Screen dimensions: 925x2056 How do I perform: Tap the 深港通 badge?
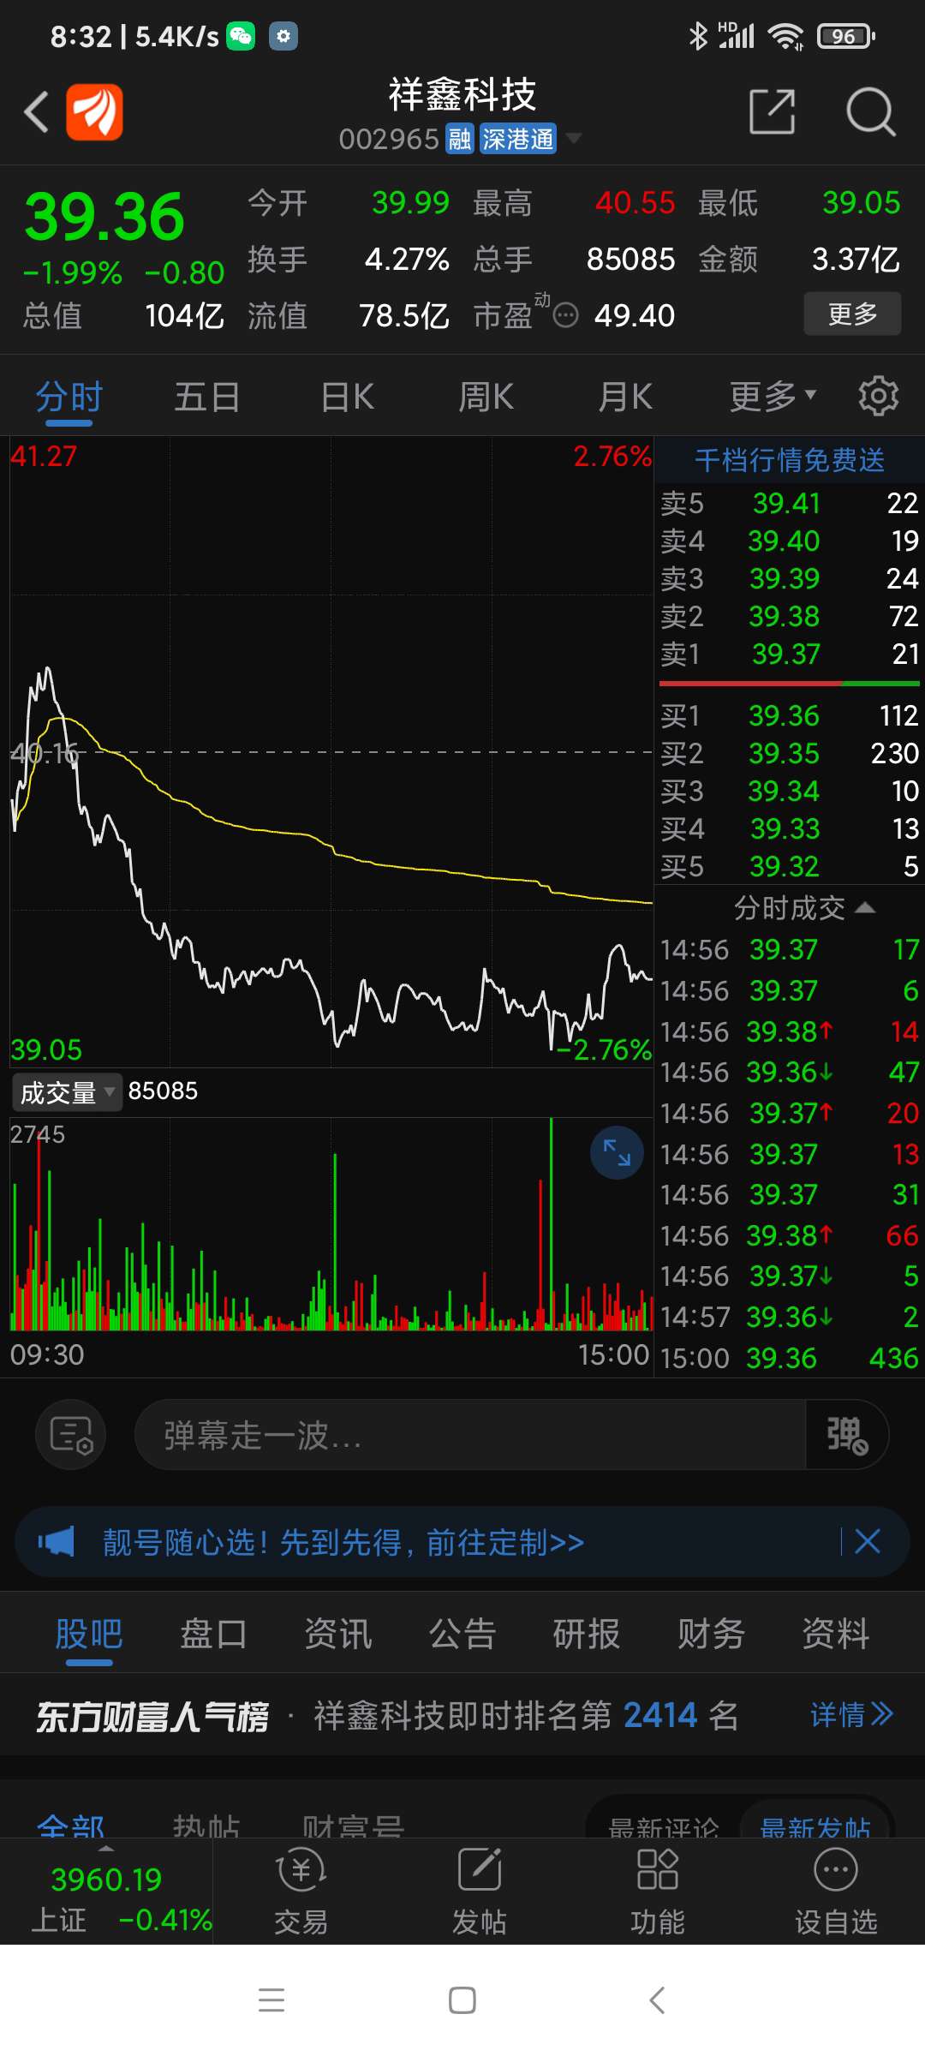click(517, 139)
